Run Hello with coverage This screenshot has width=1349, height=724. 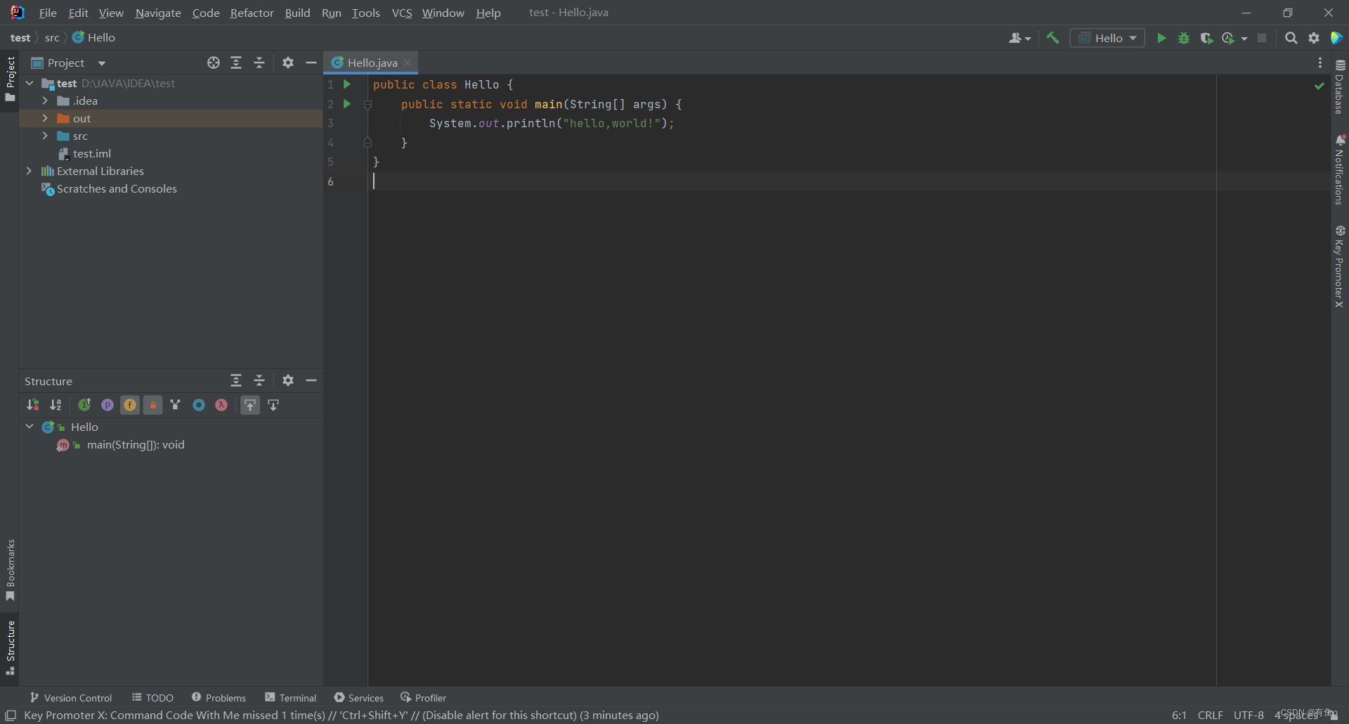[1207, 38]
